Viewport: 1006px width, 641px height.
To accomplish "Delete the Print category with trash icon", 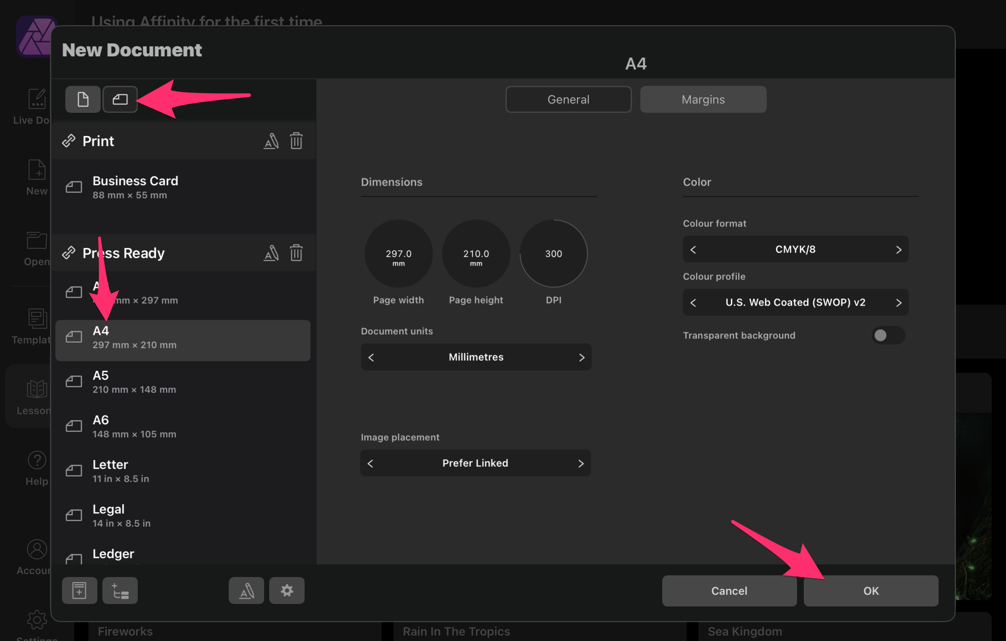I will 296,141.
